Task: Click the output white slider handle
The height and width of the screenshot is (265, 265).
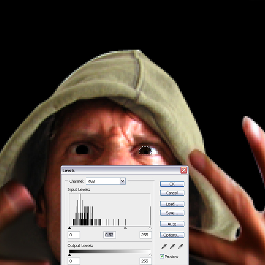Action: coord(150,255)
